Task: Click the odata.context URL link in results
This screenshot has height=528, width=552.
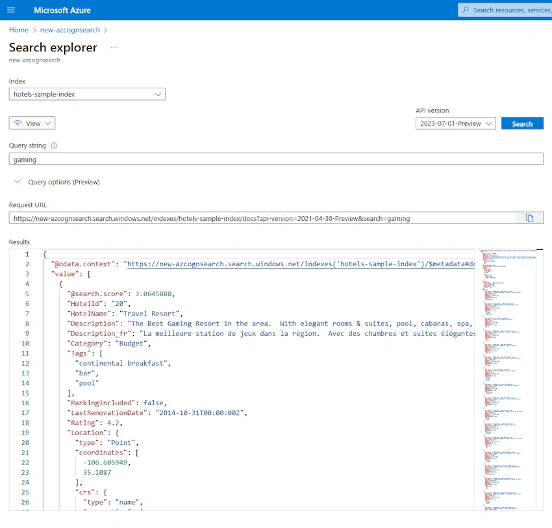Action: (301, 264)
